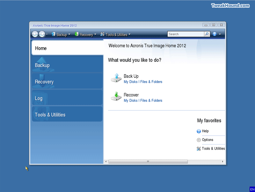
Task: Minimize the Acronis True Image window
Action: click(x=206, y=25)
